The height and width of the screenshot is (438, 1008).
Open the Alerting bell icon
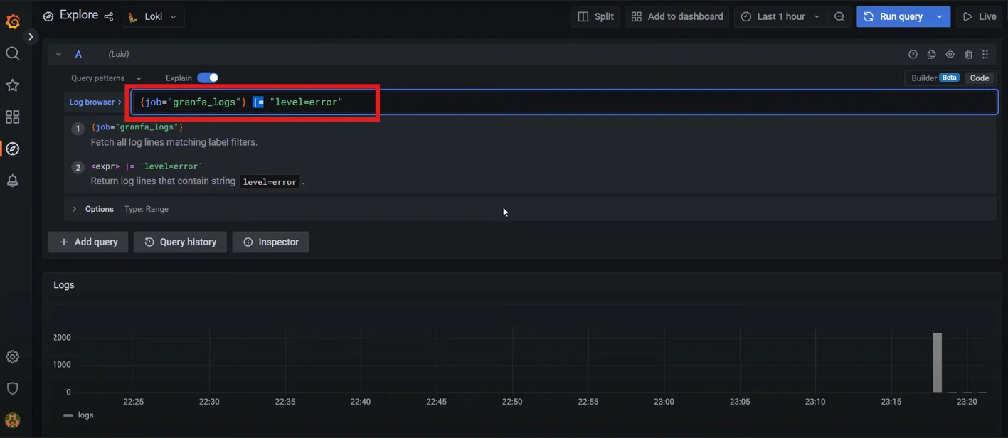[x=12, y=181]
